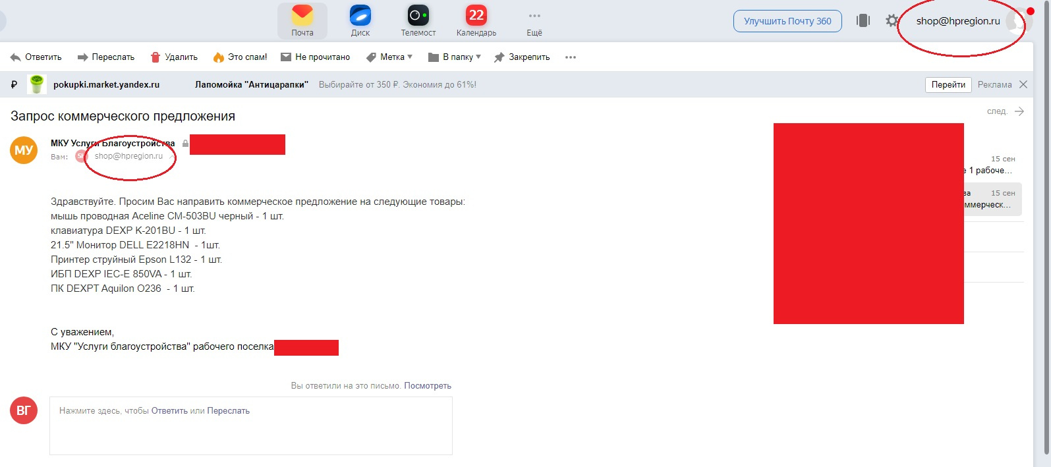Launch the Телемост video meeting icon
Image resolution: width=1051 pixels, height=467 pixels.
pos(418,21)
